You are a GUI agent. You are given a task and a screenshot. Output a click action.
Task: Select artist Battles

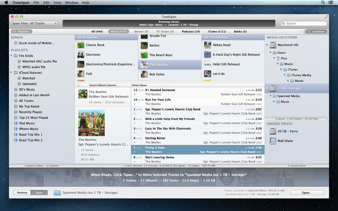(170, 46)
